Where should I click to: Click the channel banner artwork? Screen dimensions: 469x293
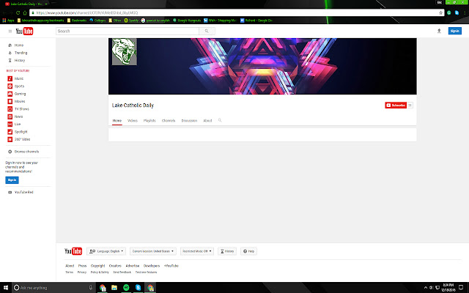pyautogui.click(x=262, y=66)
